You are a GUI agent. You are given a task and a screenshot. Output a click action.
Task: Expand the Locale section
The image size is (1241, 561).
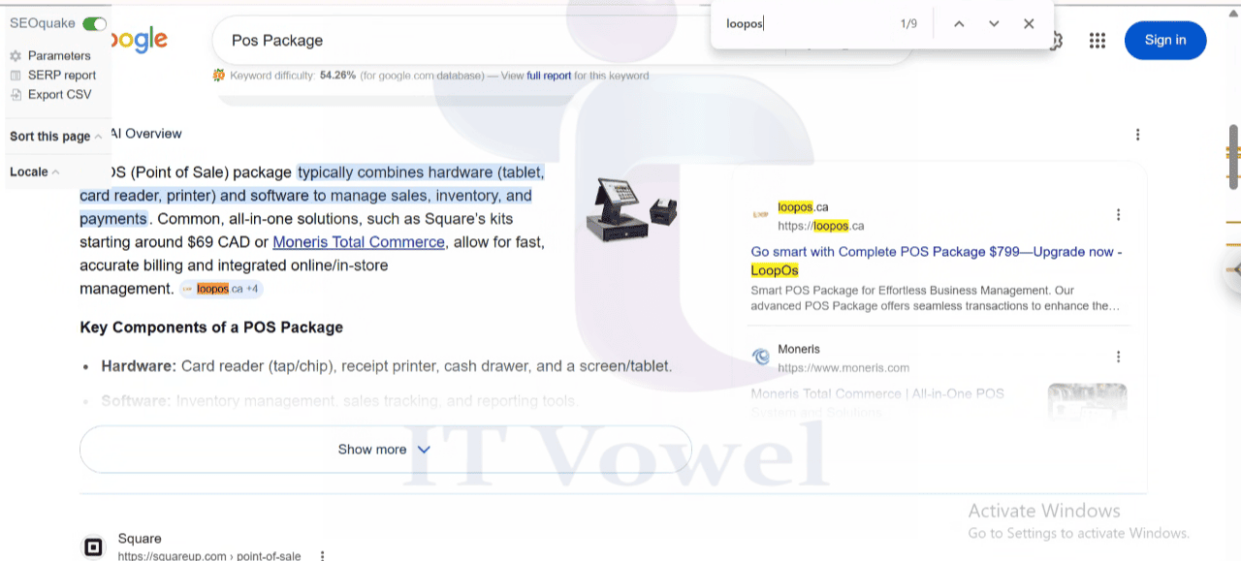point(34,172)
